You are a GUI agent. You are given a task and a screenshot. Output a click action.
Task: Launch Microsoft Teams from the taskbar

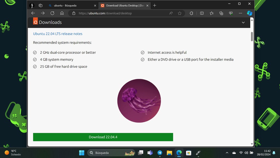point(150,153)
